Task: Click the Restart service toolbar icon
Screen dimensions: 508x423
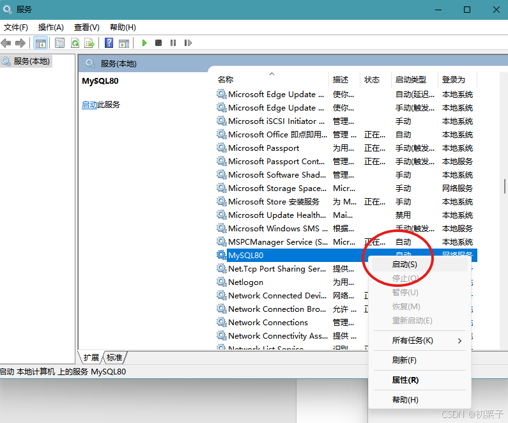Action: (188, 43)
